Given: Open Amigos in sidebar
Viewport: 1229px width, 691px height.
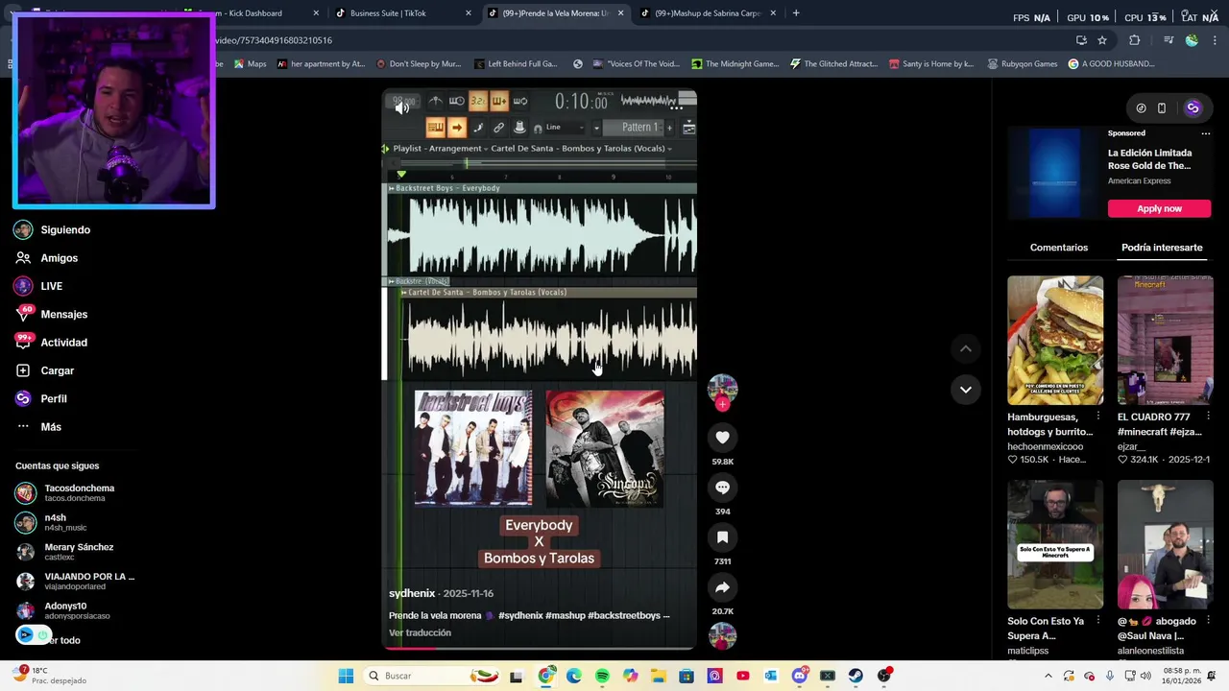Looking at the screenshot, I should [59, 258].
